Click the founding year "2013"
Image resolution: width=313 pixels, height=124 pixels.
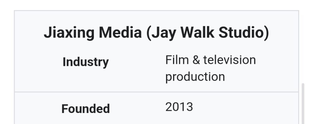tap(179, 107)
